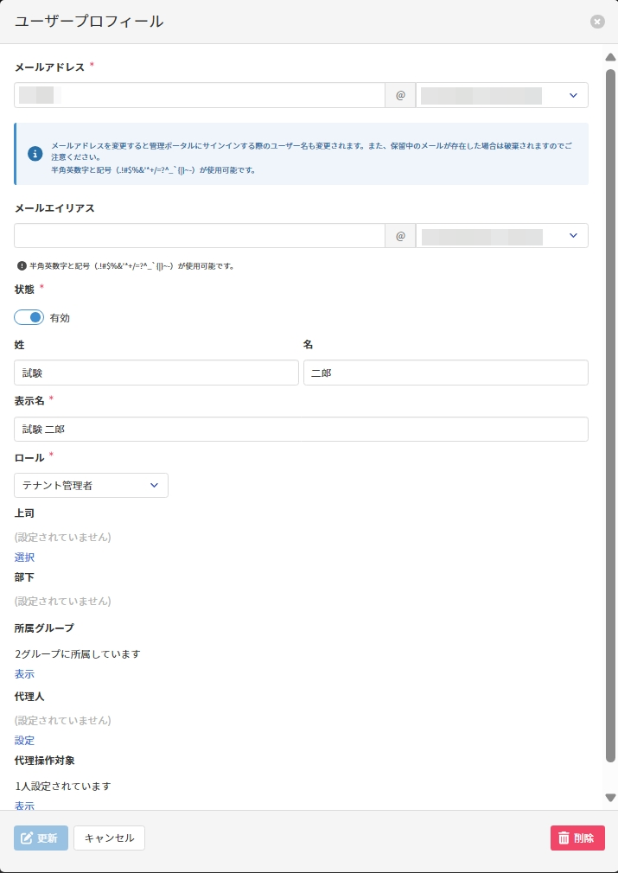This screenshot has height=873, width=618.
Task: Click 表示 link under 所属グループ
Action: [x=25, y=674]
